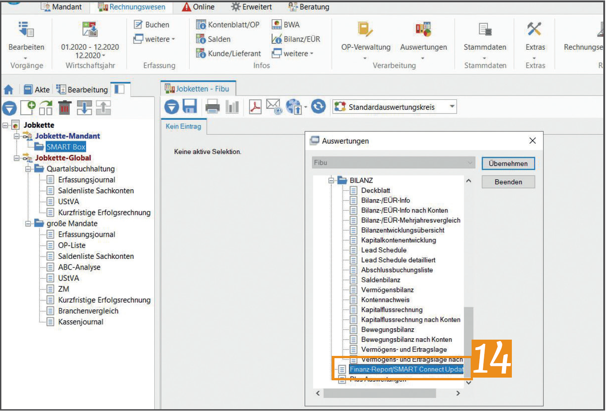The image size is (606, 411).
Task: Collapse the große Mandate folder
Action: pos(28,224)
